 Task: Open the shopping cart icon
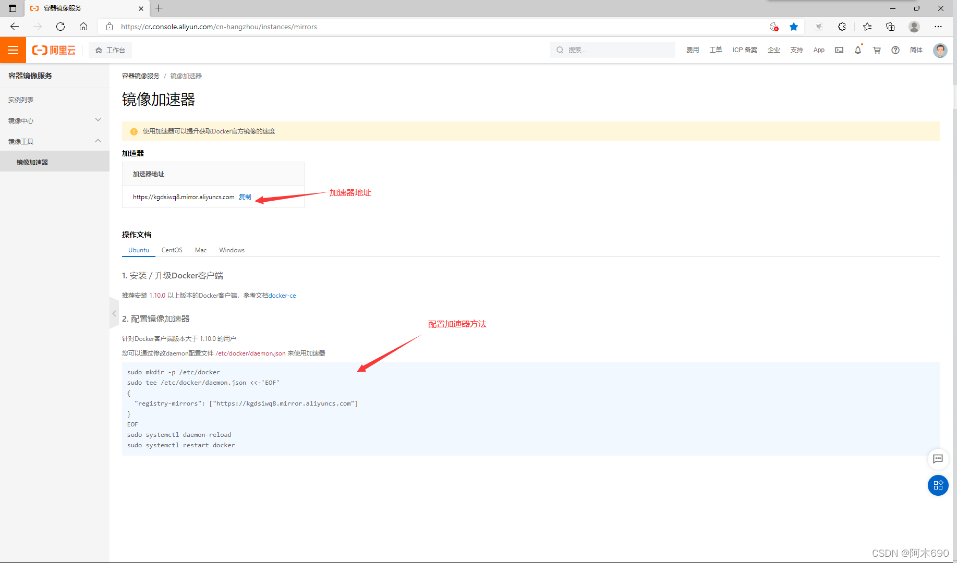point(877,50)
